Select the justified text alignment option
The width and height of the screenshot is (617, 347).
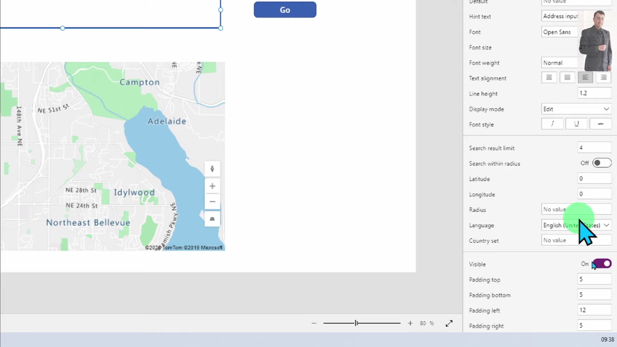[x=603, y=77]
